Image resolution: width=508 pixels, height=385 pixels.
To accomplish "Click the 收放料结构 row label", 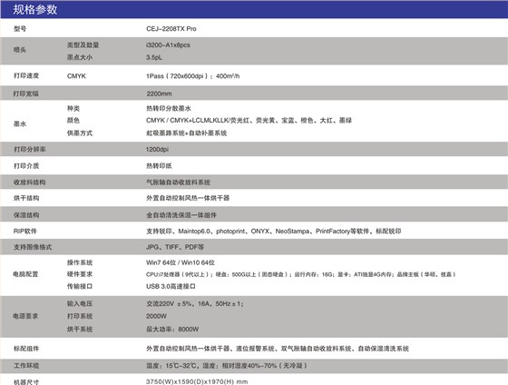I will pos(29,183).
